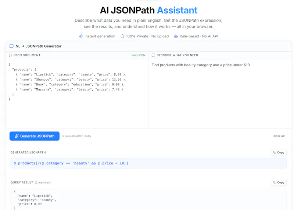
Task: Click the '(2 matches)' count label
Action: (x=43, y=183)
